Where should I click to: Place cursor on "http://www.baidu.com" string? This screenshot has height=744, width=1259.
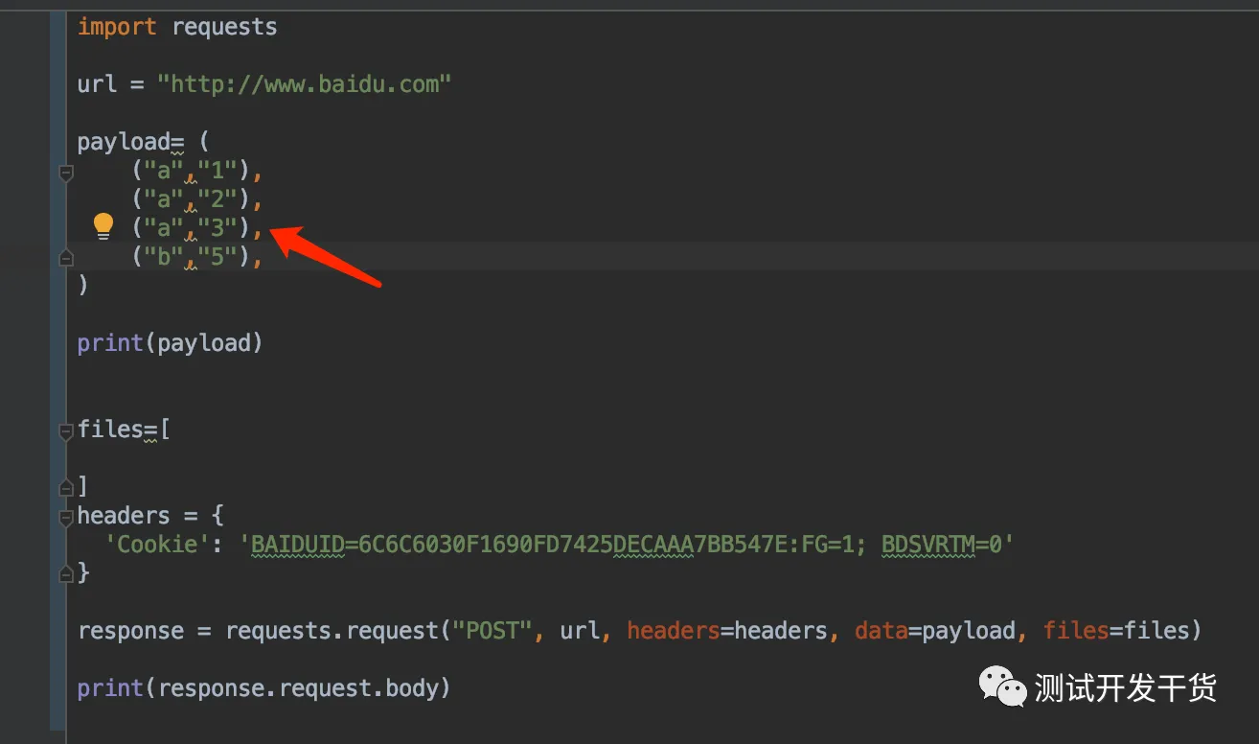[x=304, y=84]
